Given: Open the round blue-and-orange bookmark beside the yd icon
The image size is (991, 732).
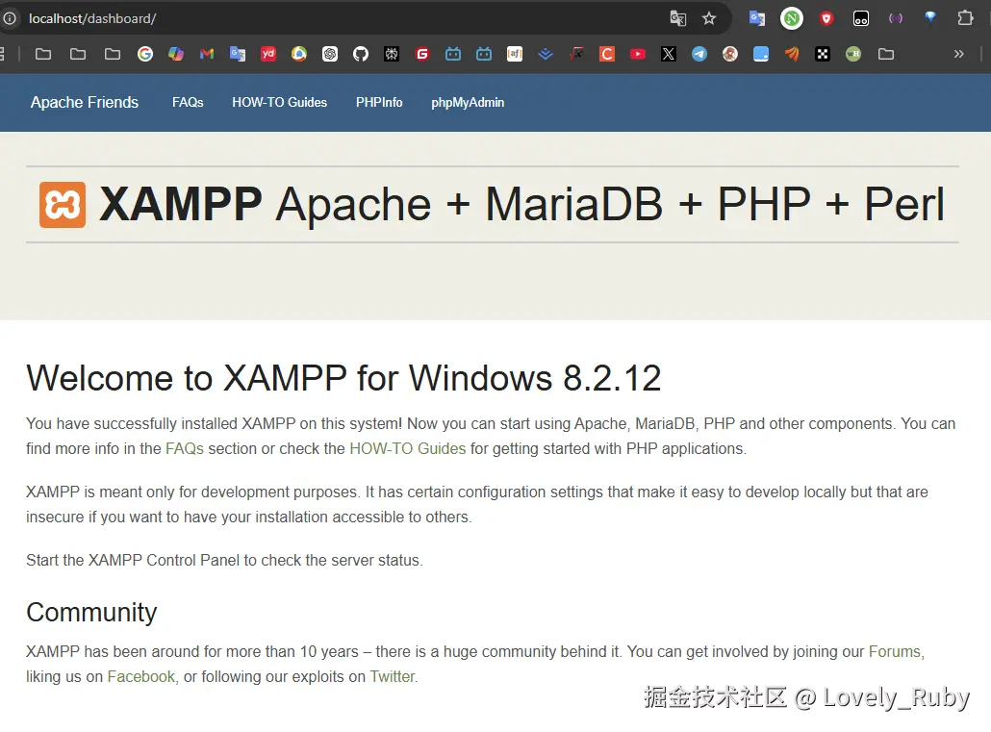Looking at the screenshot, I should point(299,54).
